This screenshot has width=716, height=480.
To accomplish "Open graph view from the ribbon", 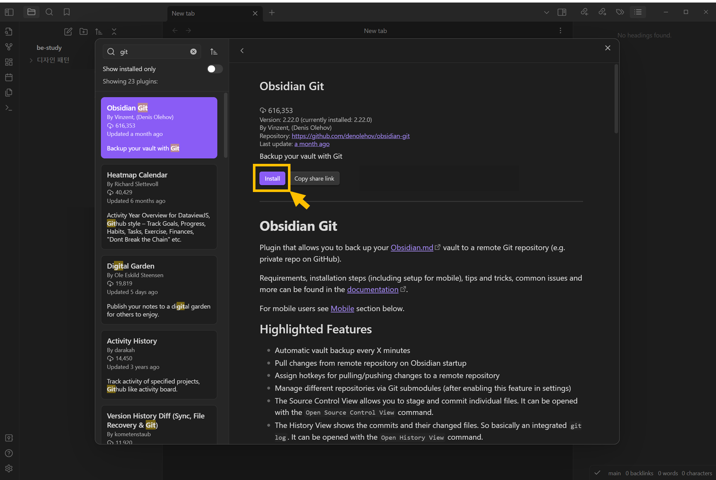I will [x=9, y=47].
